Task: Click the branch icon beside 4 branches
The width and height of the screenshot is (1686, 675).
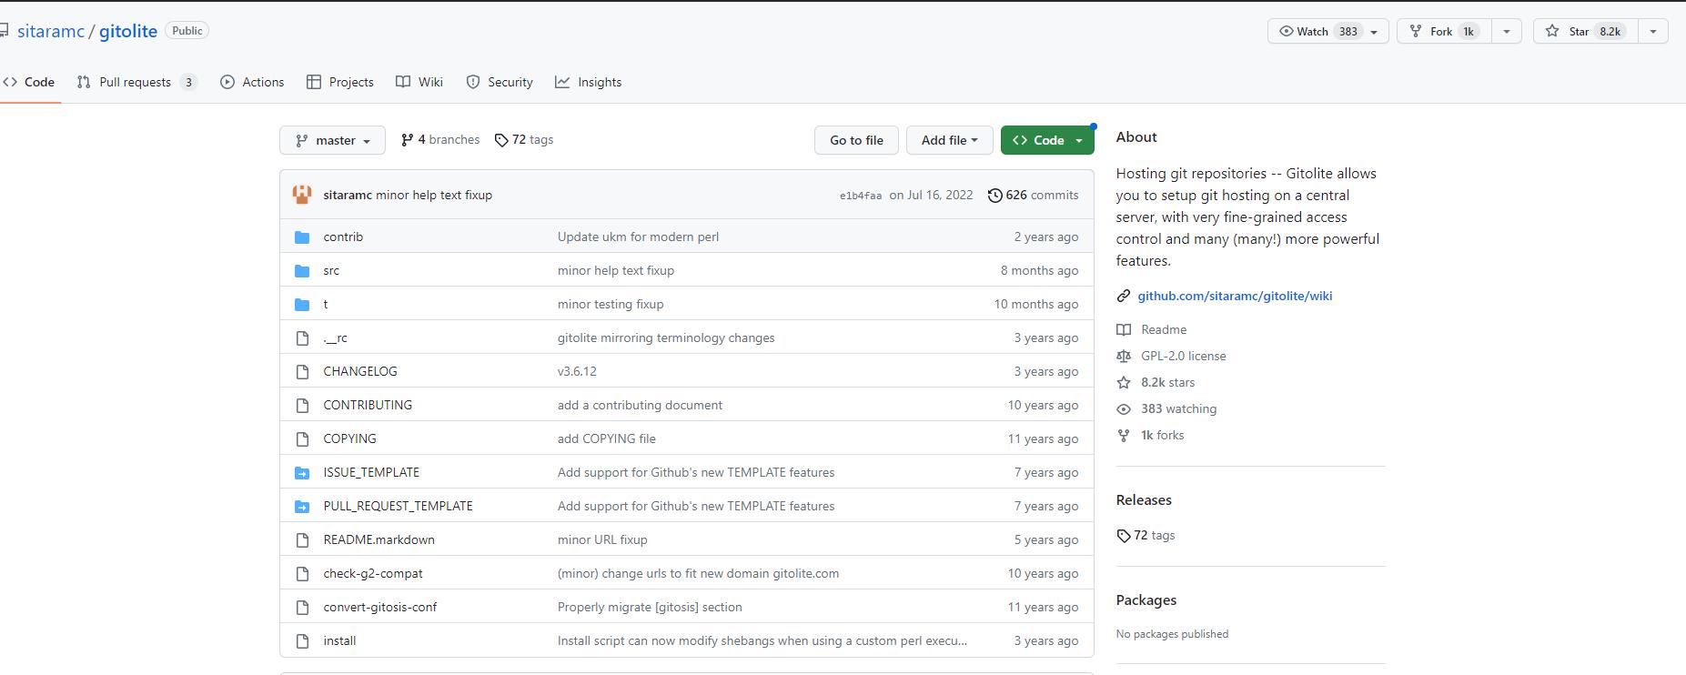Action: click(x=407, y=140)
